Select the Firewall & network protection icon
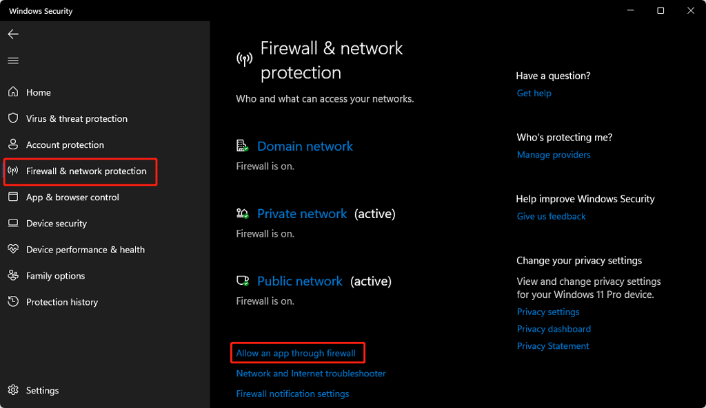The height and width of the screenshot is (408, 706). (13, 171)
